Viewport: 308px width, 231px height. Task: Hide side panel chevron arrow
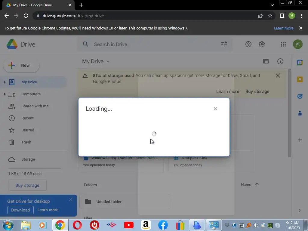(299, 211)
